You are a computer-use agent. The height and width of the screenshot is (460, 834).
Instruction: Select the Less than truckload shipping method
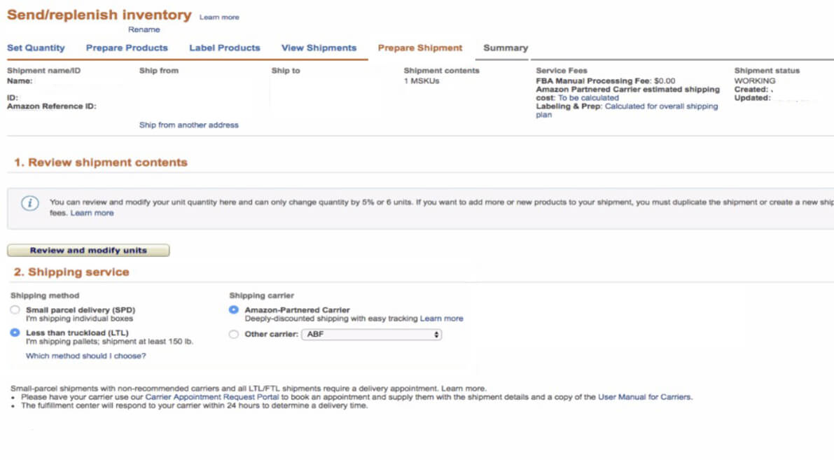[x=15, y=333]
